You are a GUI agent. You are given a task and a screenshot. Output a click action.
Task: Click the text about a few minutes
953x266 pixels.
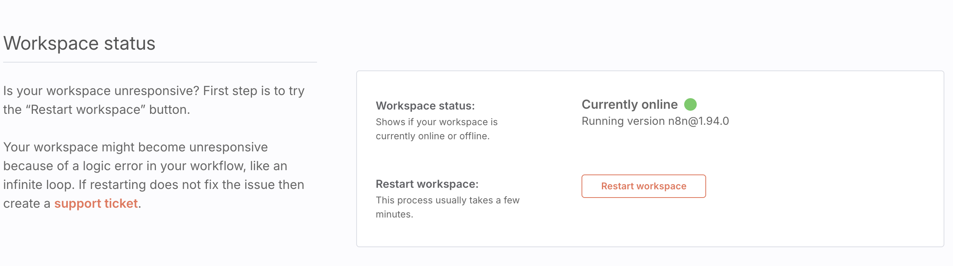448,207
